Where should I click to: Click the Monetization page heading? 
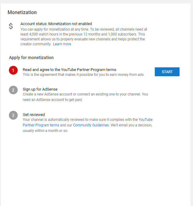tap(22, 12)
